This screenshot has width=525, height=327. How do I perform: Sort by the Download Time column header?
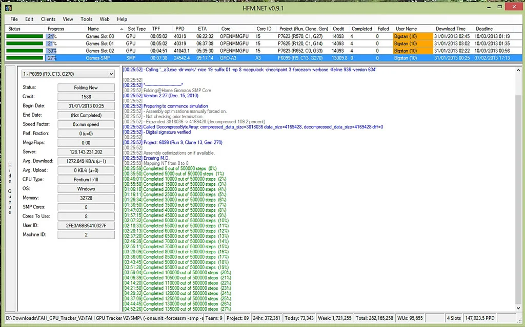(450, 29)
